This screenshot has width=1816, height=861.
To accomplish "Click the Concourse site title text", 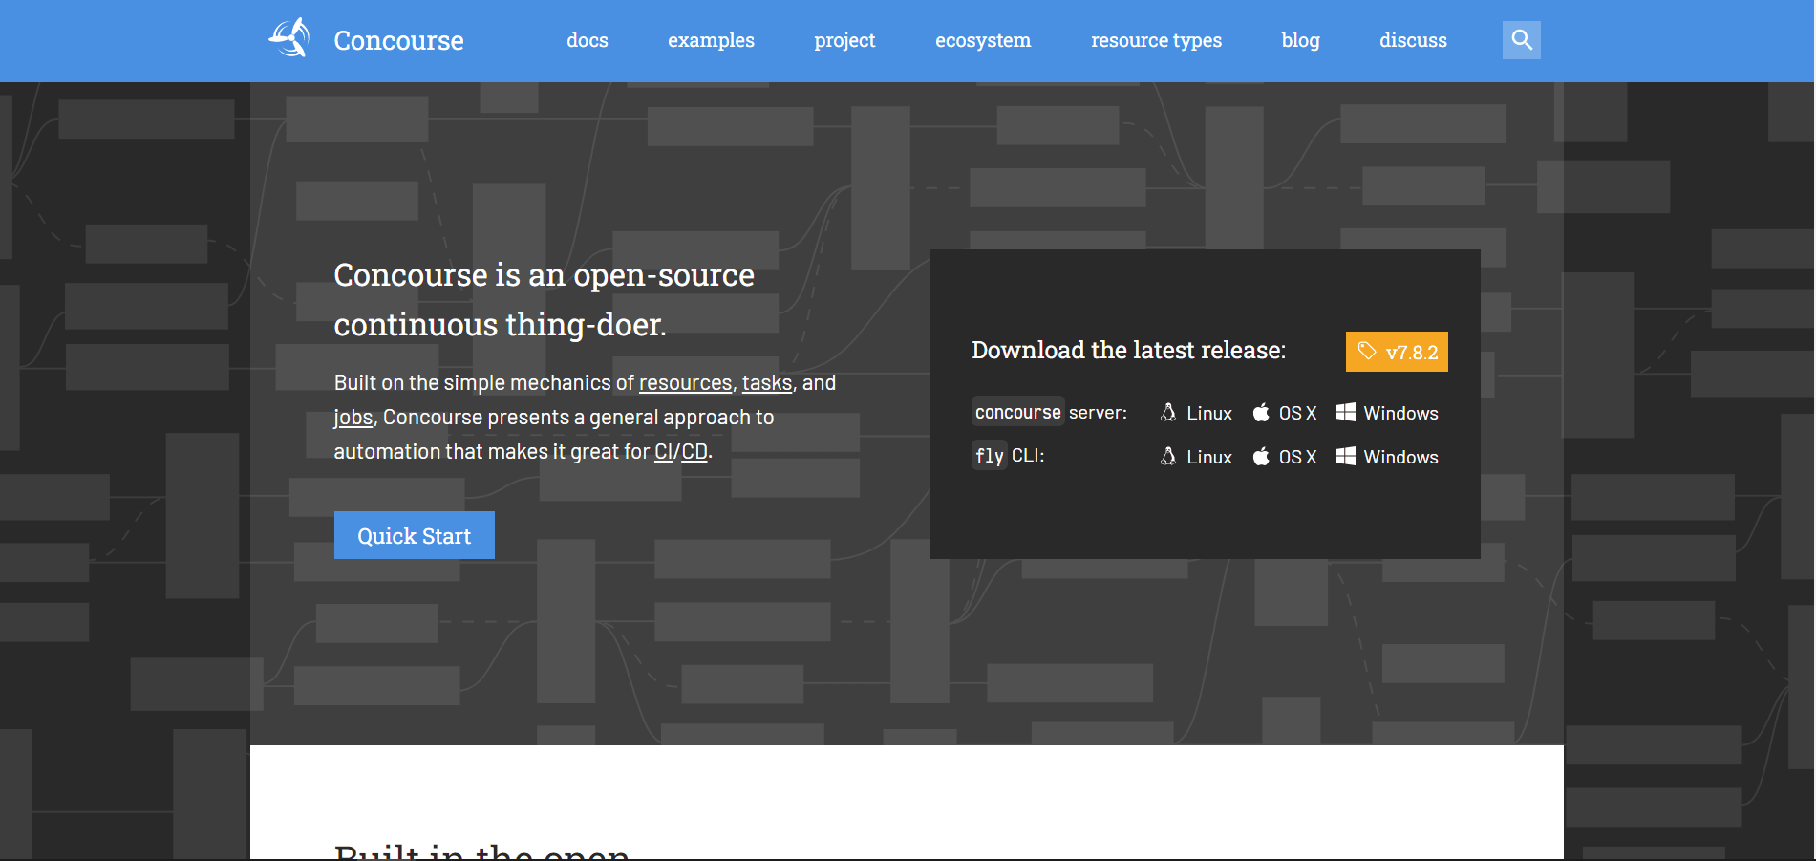I will [x=398, y=40].
